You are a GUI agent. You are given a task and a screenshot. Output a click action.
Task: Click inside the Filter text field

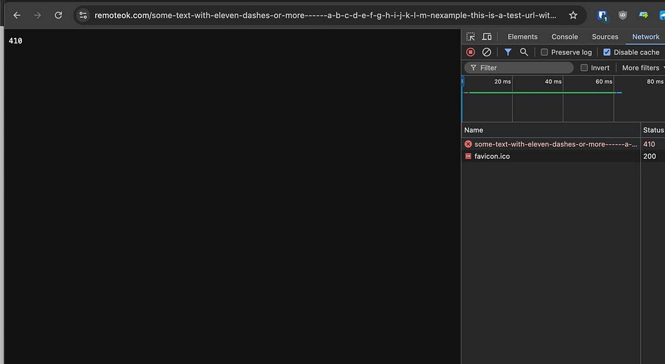coord(519,68)
